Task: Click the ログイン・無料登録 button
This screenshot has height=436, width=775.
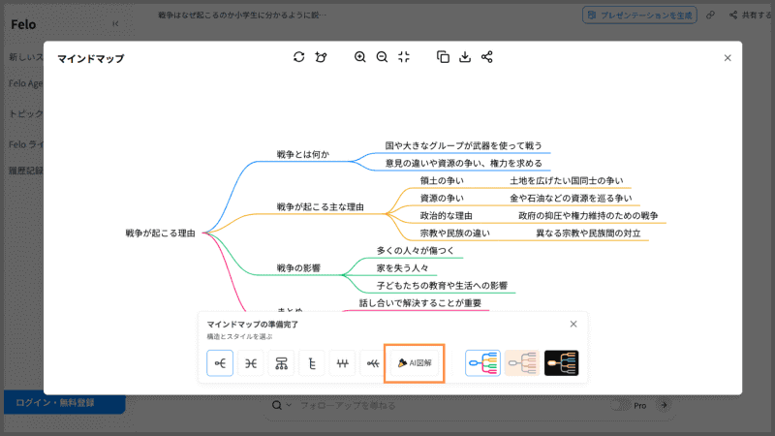Action: click(65, 403)
